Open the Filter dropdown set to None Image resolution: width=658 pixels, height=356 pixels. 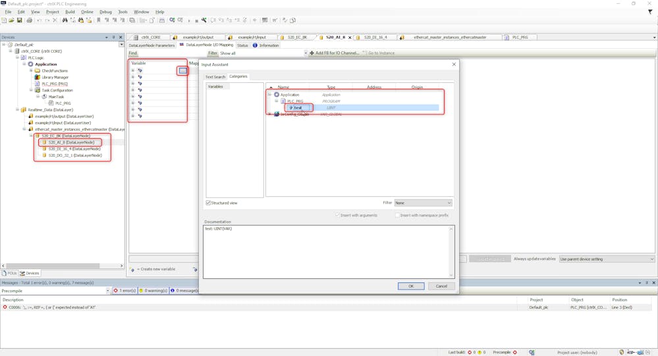423,203
